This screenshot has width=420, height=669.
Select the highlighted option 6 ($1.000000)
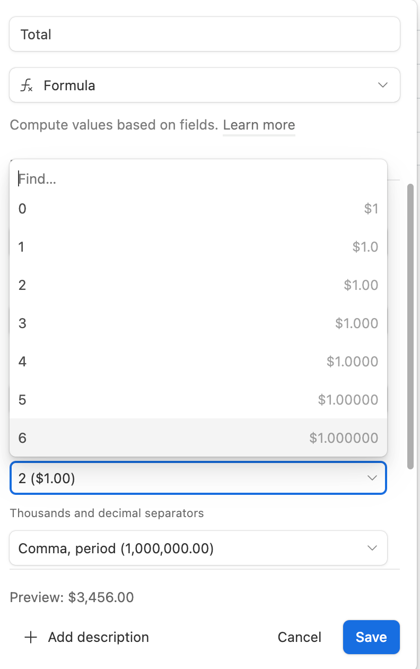pos(198,438)
